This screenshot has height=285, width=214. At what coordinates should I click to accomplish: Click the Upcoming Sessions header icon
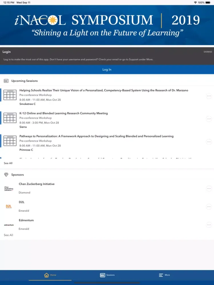6,81
